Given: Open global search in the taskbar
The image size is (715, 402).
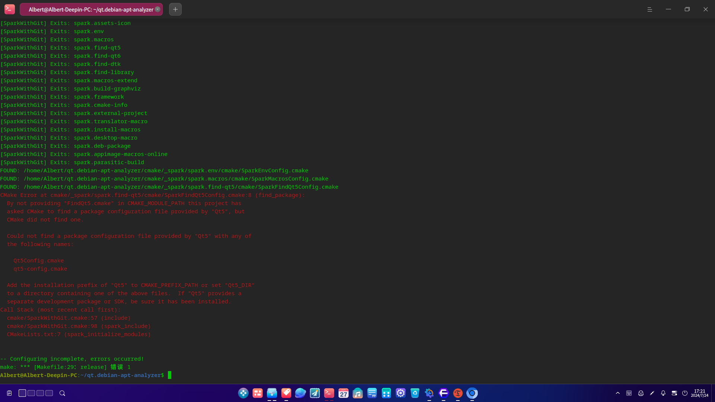Looking at the screenshot, I should pos(62,393).
